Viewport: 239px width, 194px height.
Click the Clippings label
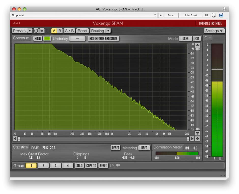click(x=81, y=154)
